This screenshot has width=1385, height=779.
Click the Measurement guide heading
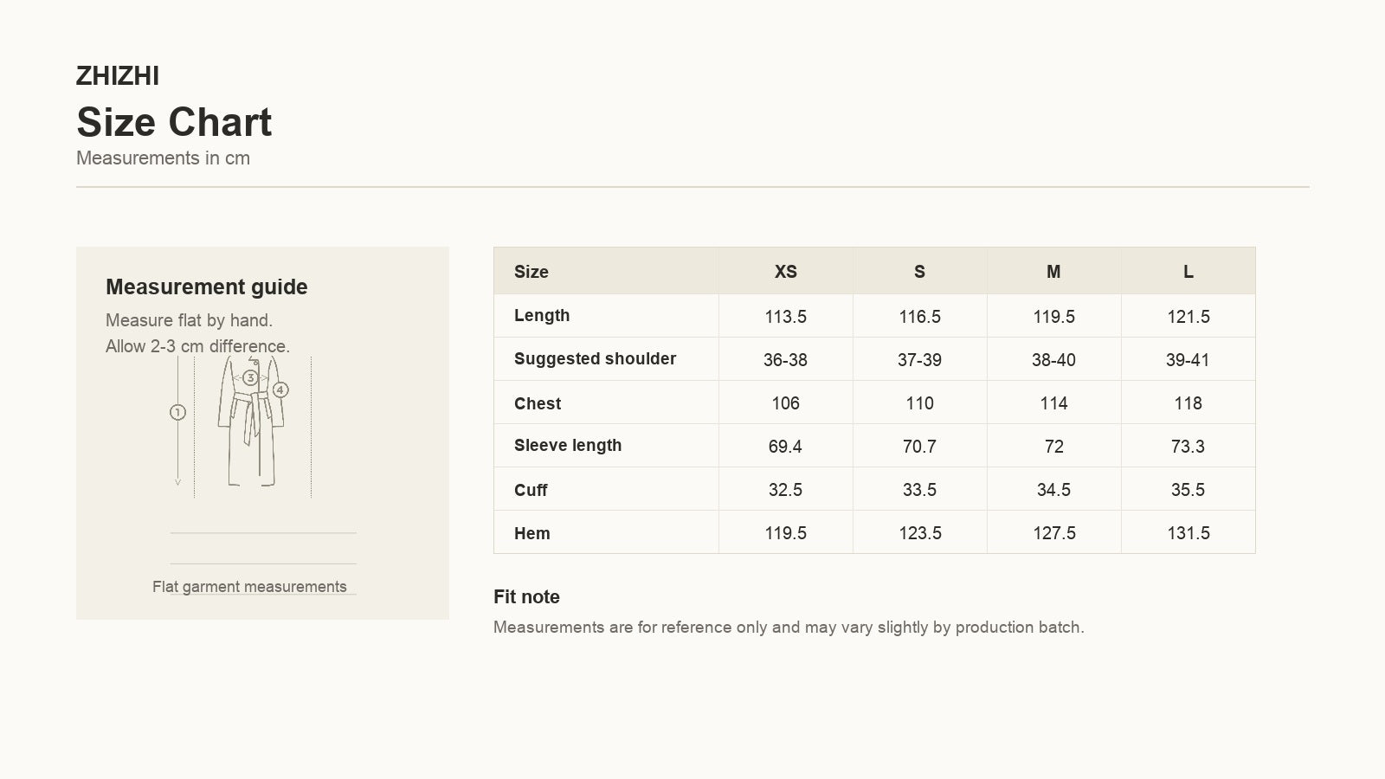pos(207,286)
